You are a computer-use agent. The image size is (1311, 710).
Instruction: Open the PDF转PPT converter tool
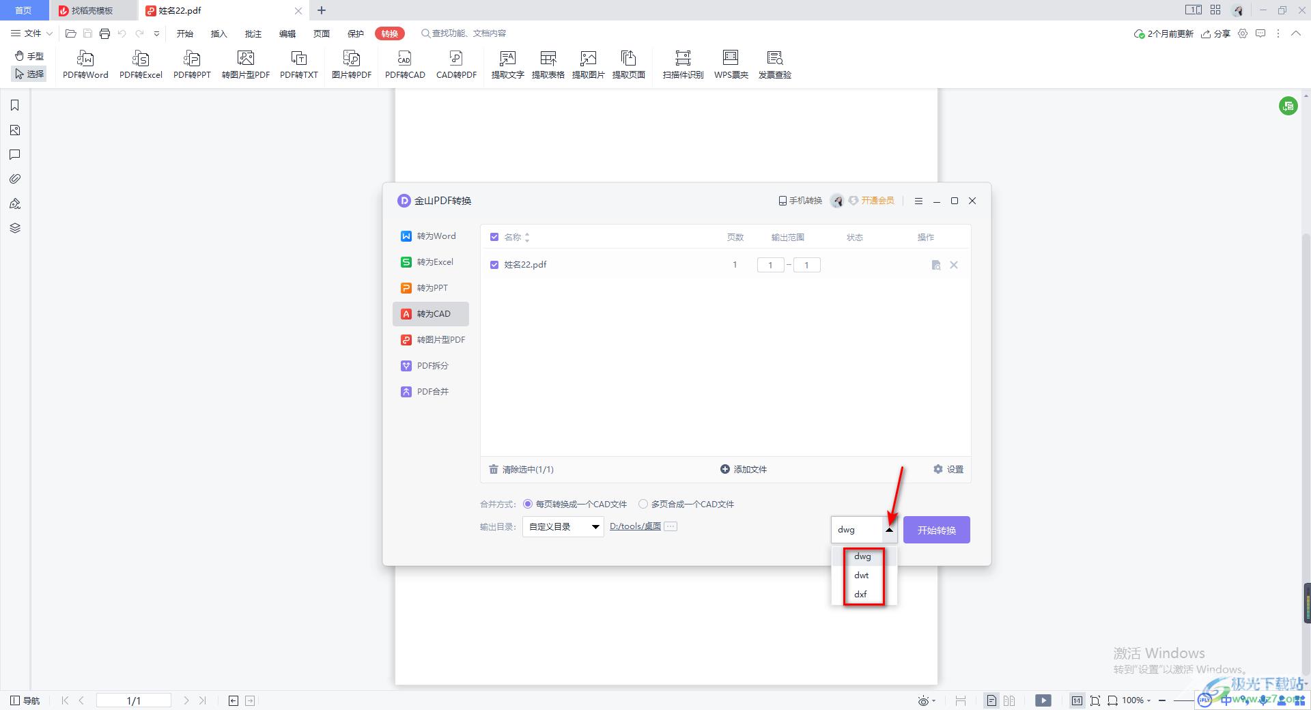192,65
